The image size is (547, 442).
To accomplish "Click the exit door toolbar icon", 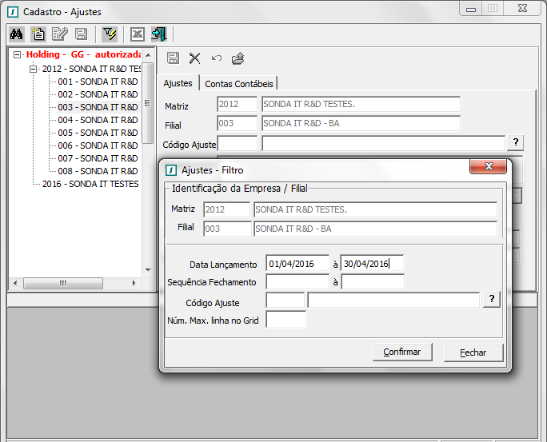I will 159,34.
